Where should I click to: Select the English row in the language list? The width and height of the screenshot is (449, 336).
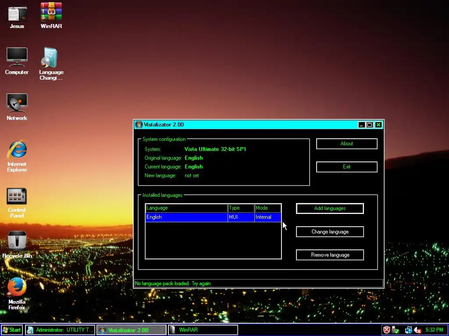point(214,217)
